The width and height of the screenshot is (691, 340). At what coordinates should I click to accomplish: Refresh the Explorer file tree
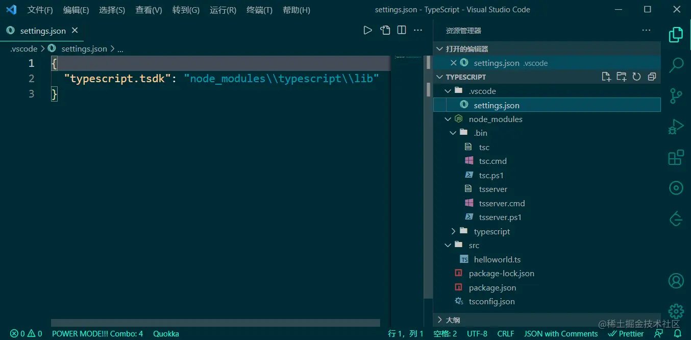636,77
